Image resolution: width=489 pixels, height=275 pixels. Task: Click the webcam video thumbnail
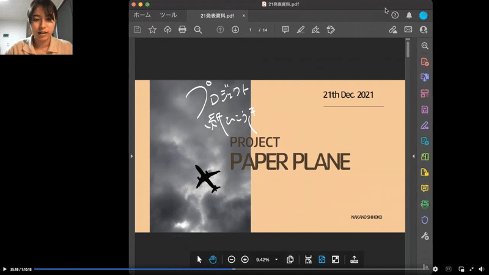pos(36,28)
